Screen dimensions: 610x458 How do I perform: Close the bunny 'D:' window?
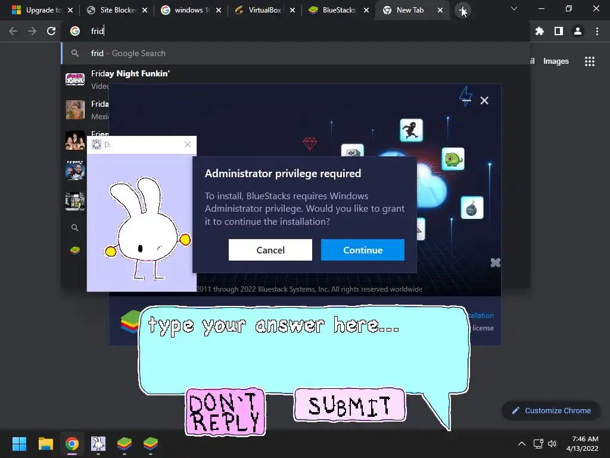[x=188, y=144]
